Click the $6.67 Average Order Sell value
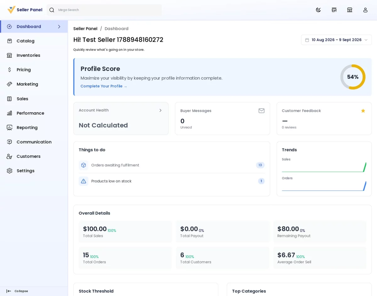Image resolution: width=377 pixels, height=296 pixels. (x=286, y=255)
